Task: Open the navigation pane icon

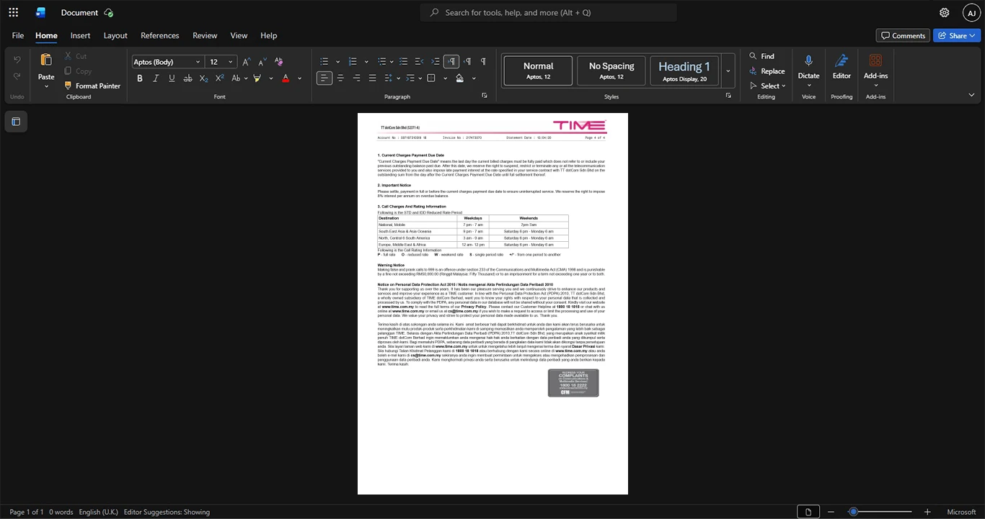Action: tap(16, 122)
